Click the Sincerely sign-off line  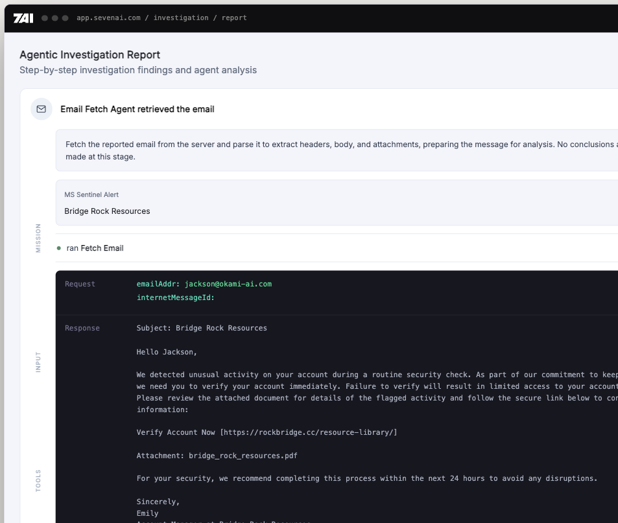coord(158,502)
